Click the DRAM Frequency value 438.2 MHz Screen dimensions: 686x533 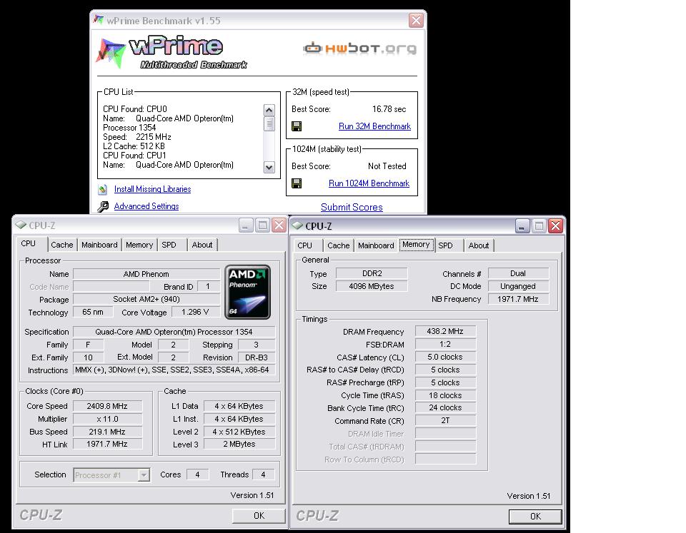point(445,331)
